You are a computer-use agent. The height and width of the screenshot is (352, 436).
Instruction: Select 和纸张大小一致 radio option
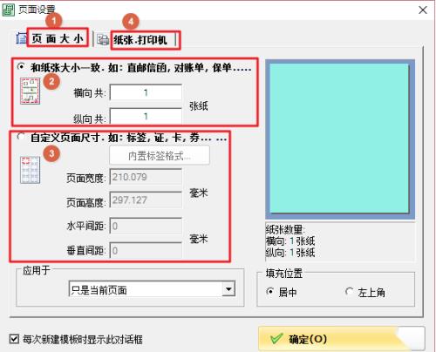[21, 67]
